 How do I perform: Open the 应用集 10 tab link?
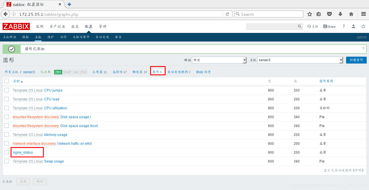(99, 72)
